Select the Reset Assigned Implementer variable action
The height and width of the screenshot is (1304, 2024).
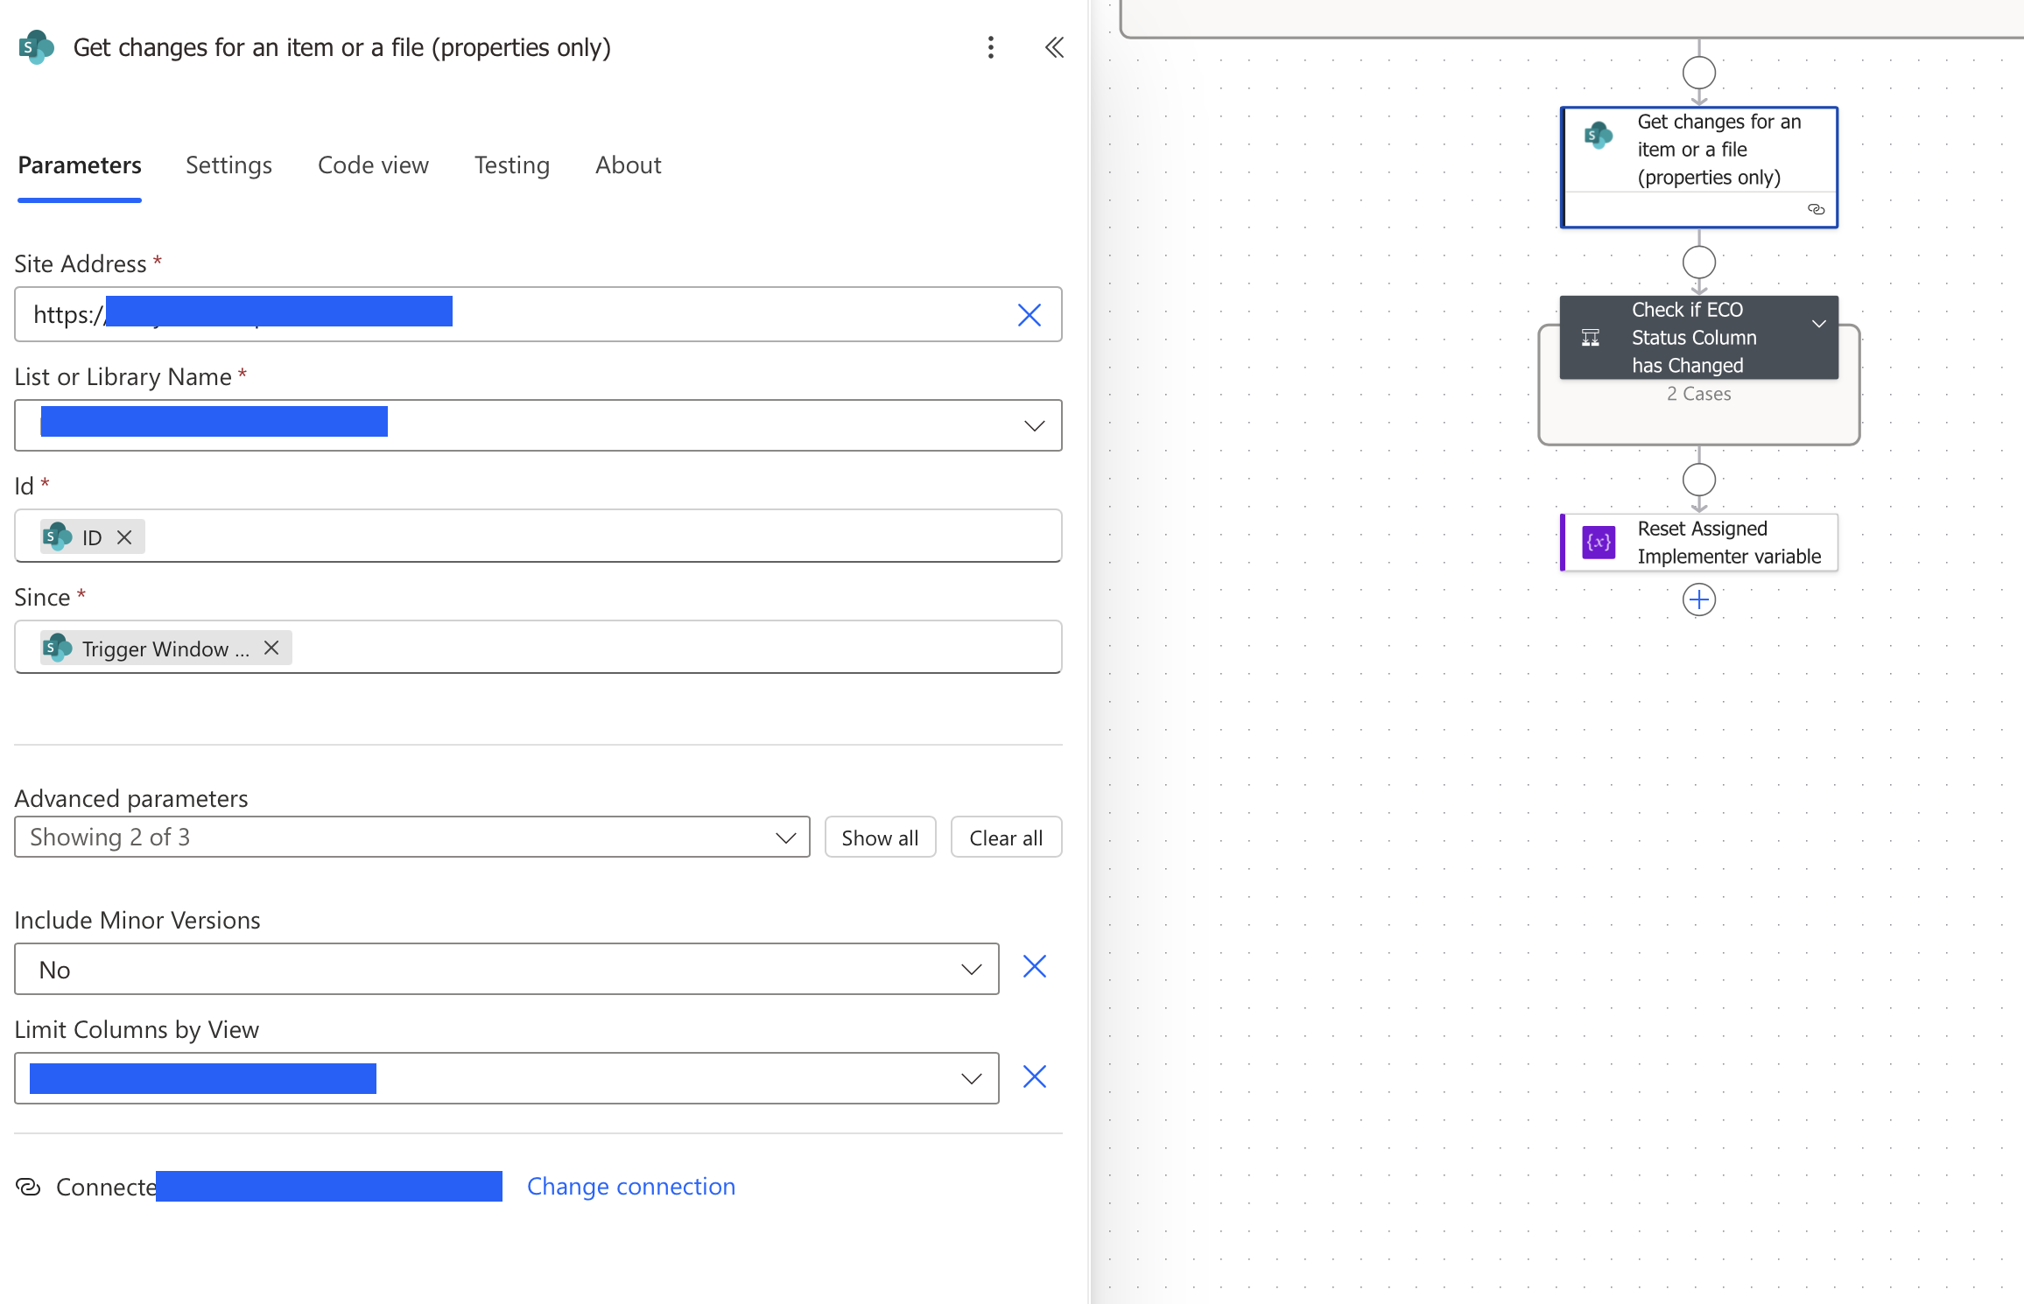1698,543
